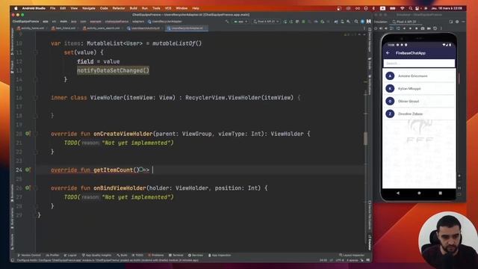Click emulator snapshots icon
478x269 pixels.
[x=435, y=28]
